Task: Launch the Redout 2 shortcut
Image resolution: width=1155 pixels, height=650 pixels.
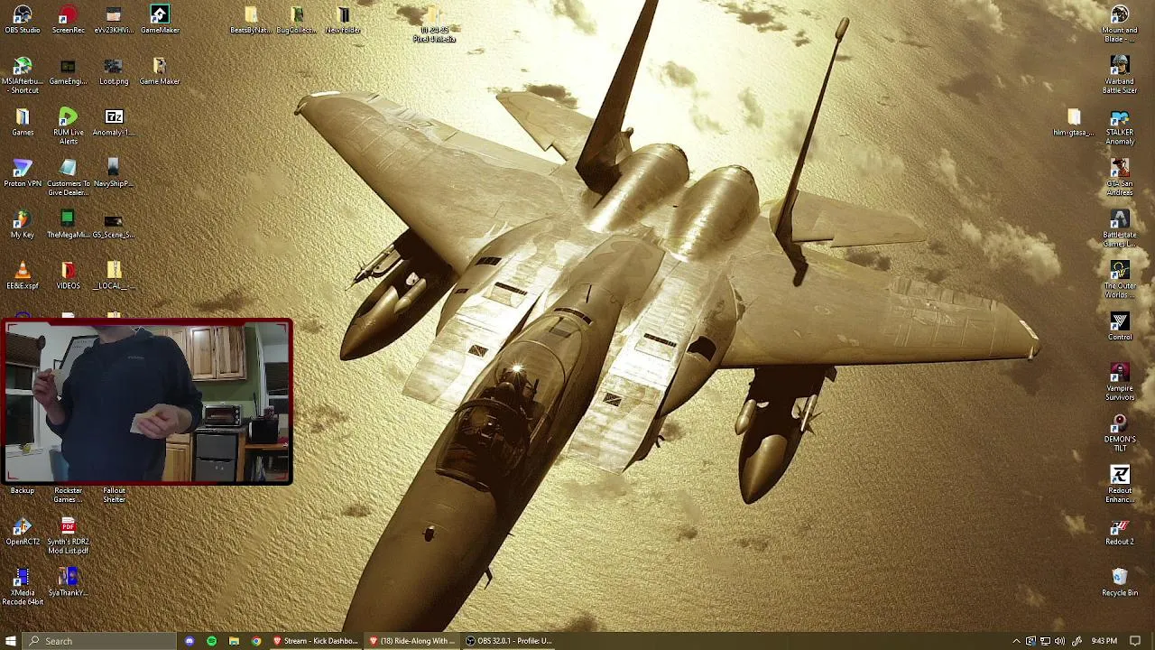Action: click(1120, 532)
